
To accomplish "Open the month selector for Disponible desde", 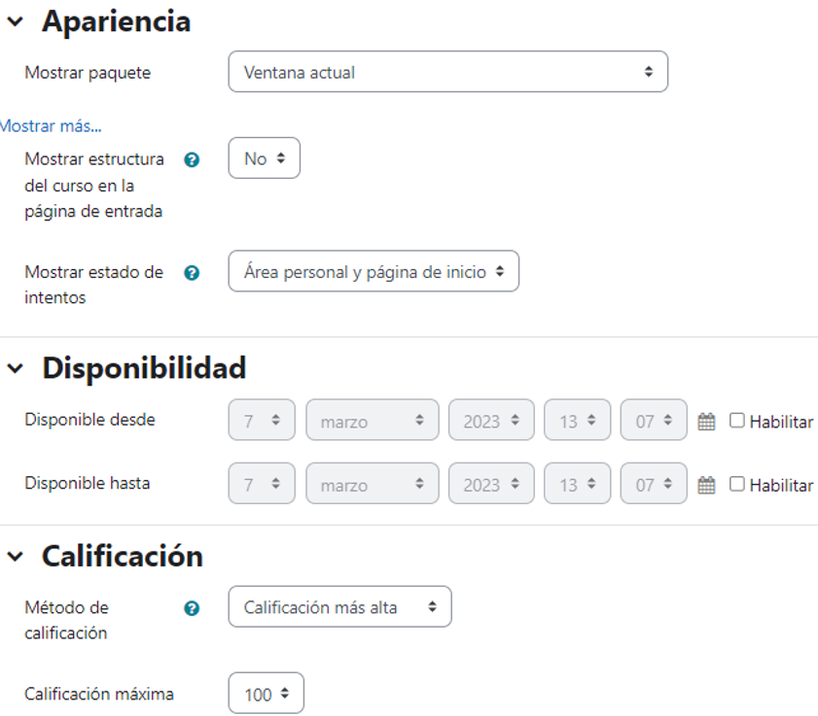I will pyautogui.click(x=373, y=421).
